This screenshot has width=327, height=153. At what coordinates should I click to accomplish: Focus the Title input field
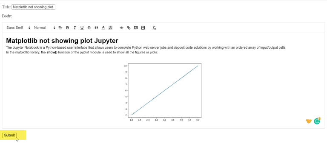tap(33, 7)
